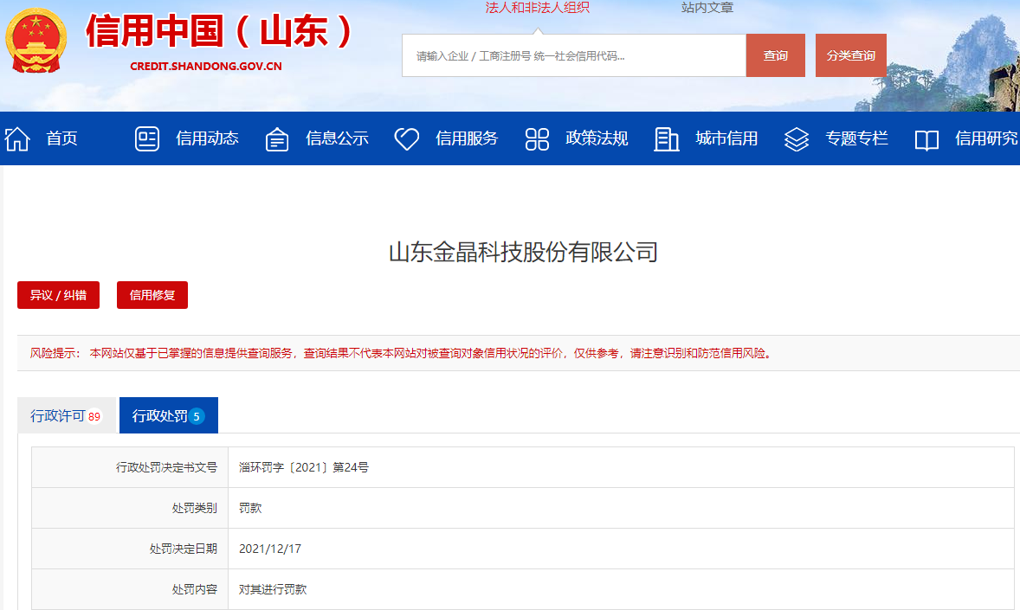The width and height of the screenshot is (1020, 610).
Task: Open 信用修复
Action: 152,295
